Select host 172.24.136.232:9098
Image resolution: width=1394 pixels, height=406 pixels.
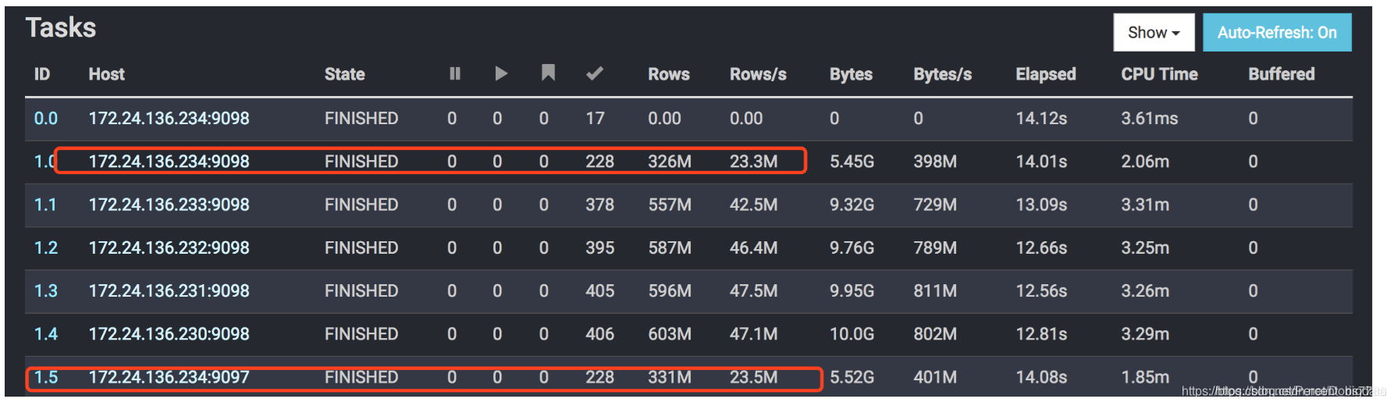point(169,248)
